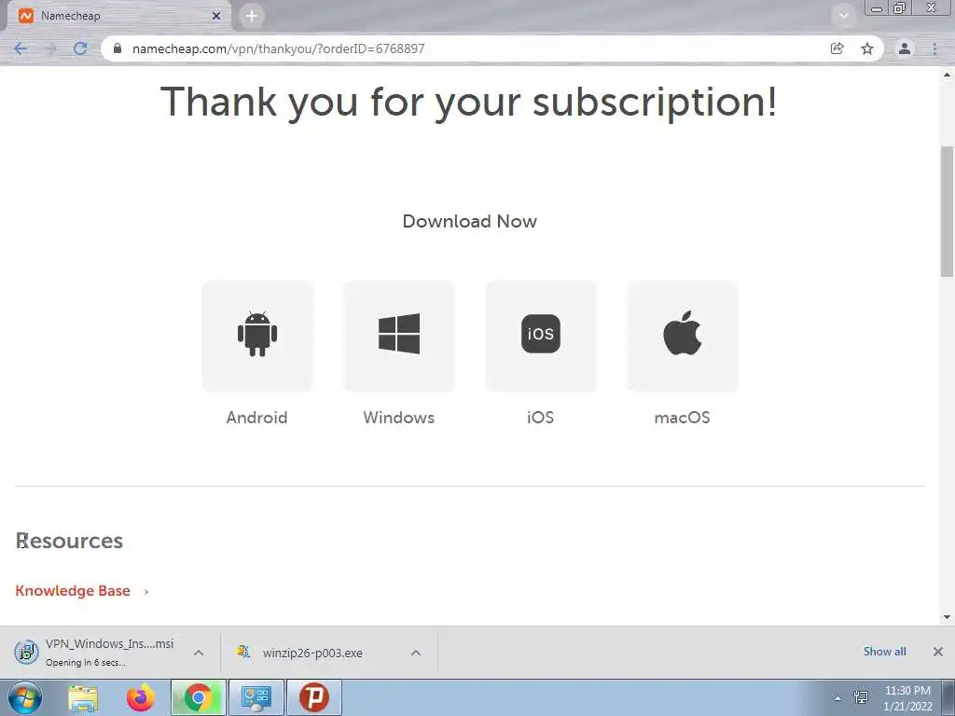
Task: Switch to Chrome in the taskbar
Action: (199, 697)
